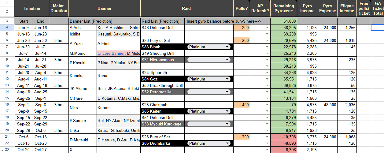
Task: Open the Platinum dropdown for S85 Kaiten
Action: tap(209, 111)
